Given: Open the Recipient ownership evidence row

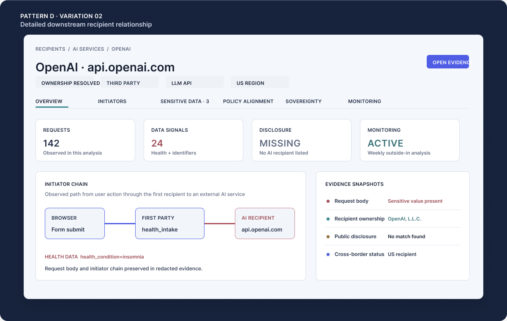Looking at the screenshot, I should pos(393,219).
